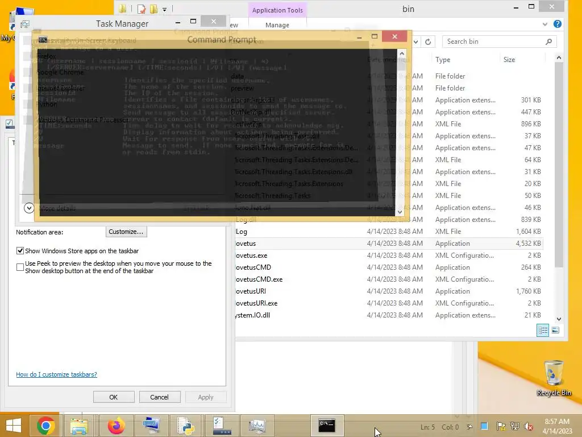582x437 pixels.
Task: Click Command Prompt scroll down arrow
Action: [x=400, y=212]
